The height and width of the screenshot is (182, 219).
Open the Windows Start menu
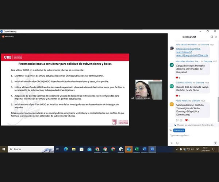[x=4, y=149]
